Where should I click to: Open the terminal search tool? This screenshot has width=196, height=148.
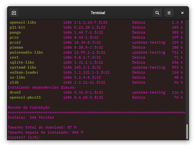(157, 13)
